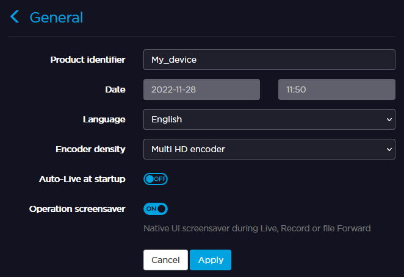This screenshot has width=404, height=277.
Task: Click the Native UI screensaver description text
Action: coord(257,228)
